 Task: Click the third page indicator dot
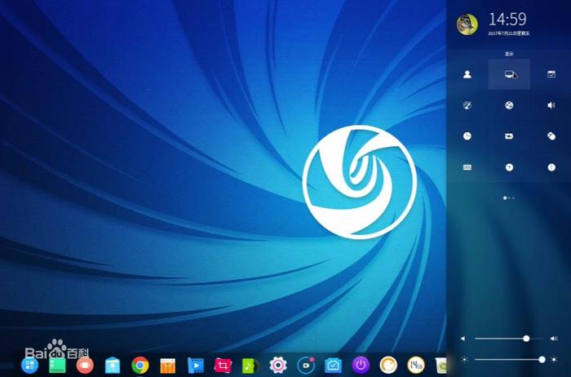pos(513,198)
